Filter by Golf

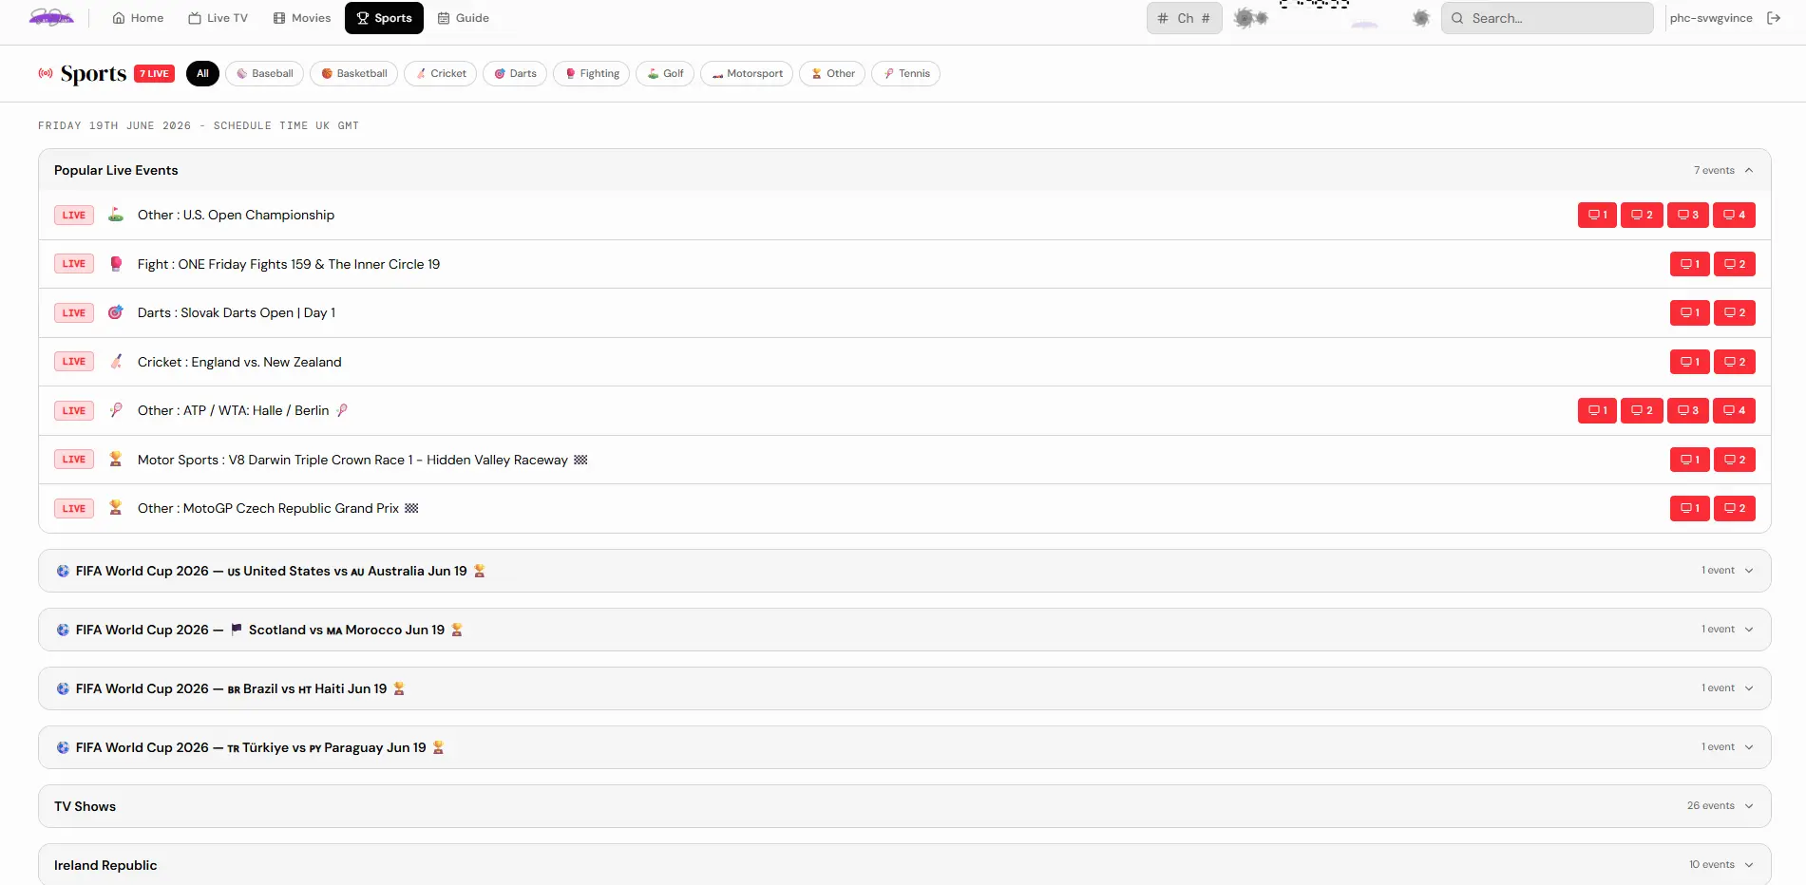(665, 73)
